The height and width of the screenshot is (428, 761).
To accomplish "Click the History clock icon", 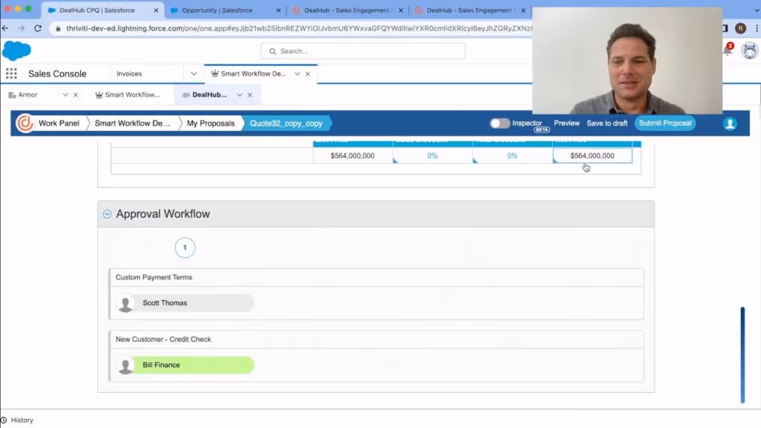I will click(4, 421).
